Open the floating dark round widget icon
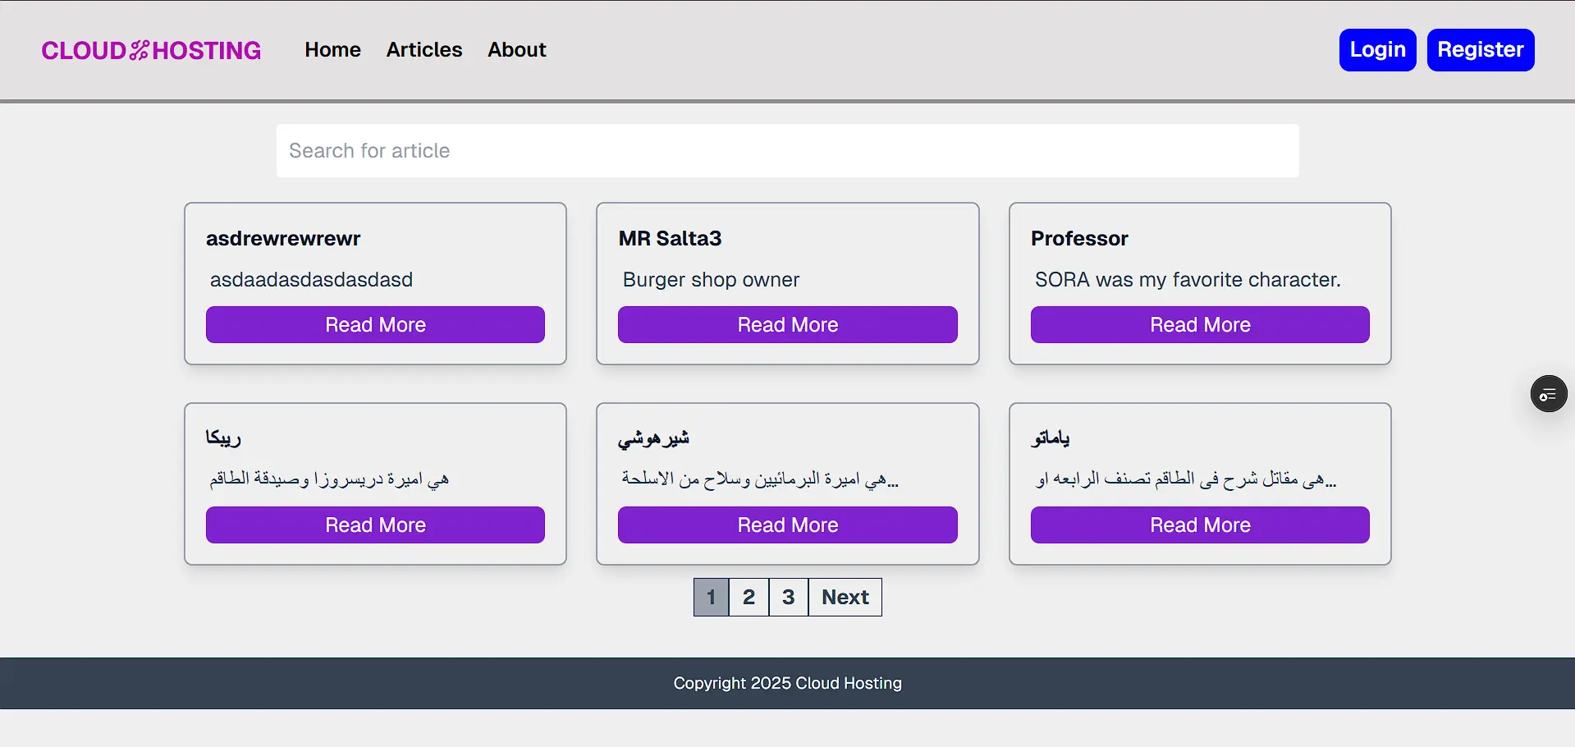 click(1548, 394)
